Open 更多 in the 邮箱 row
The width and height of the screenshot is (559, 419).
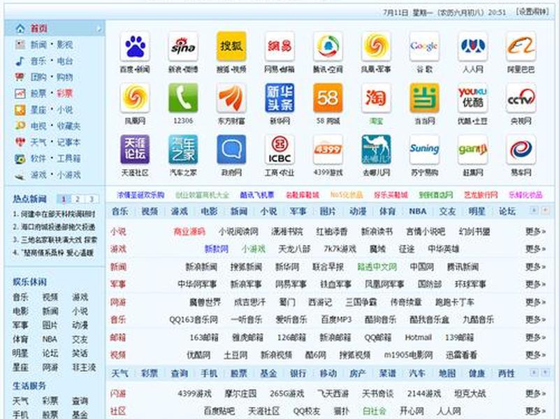click(x=535, y=337)
